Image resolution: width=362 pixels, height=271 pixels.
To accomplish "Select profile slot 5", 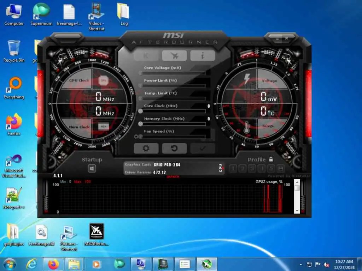I will pyautogui.click(x=271, y=169).
